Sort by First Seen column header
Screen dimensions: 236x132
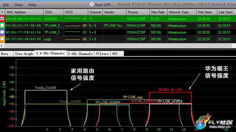tap(207, 12)
